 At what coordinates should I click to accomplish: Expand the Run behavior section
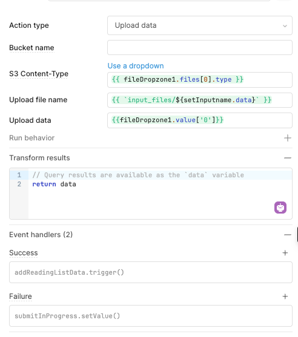point(288,138)
